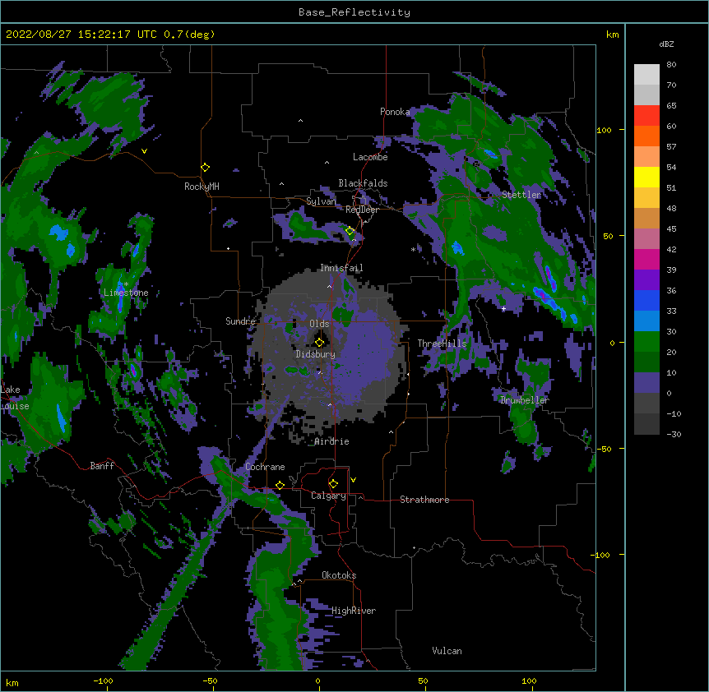This screenshot has height=692, width=709.
Task: Select the red 60-65 dBZ legend swatch
Action: click(646, 116)
